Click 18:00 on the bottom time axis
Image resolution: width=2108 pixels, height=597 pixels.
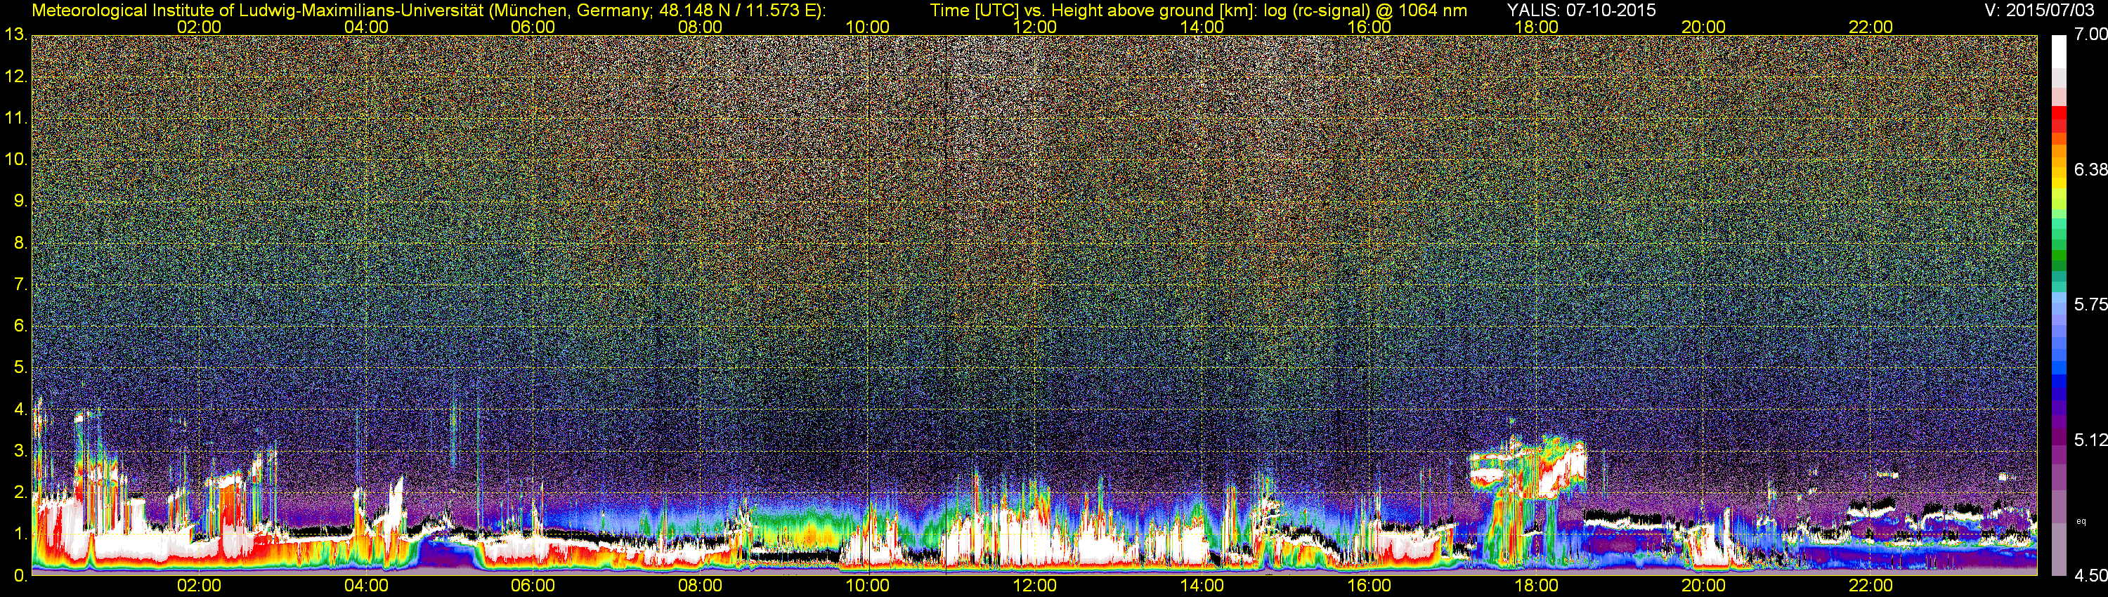[x=1536, y=586]
